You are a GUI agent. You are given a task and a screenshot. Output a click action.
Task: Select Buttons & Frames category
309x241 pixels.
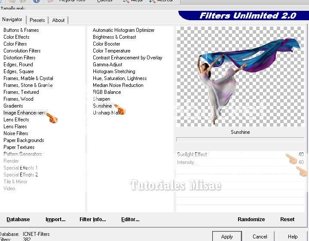click(21, 30)
